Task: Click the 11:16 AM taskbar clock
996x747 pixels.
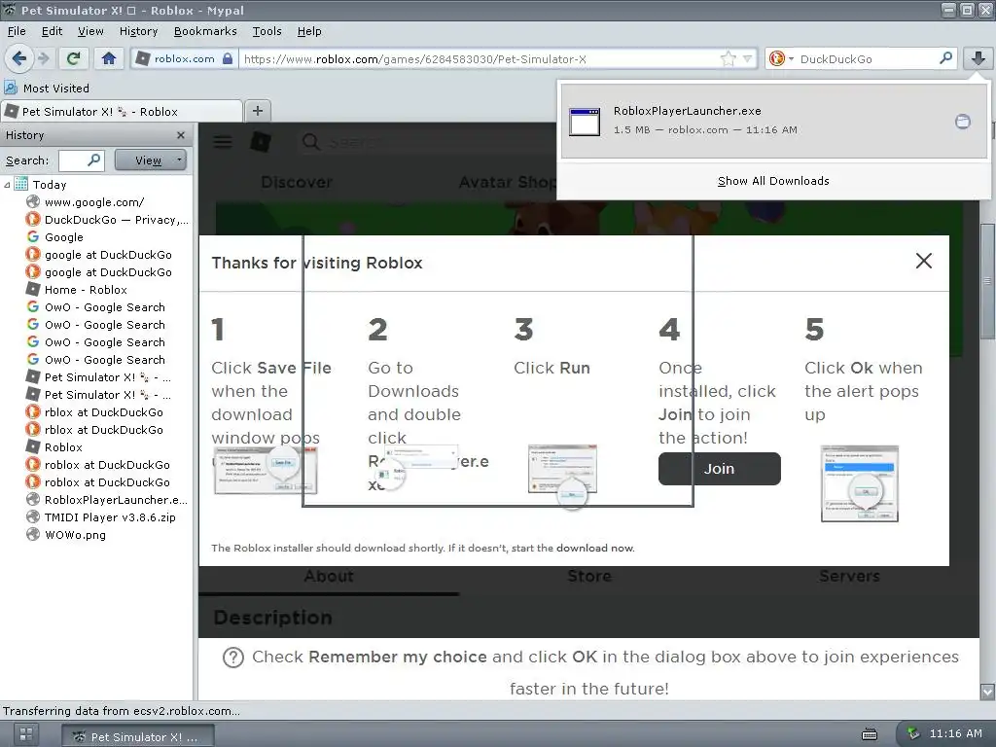Action: point(955,733)
